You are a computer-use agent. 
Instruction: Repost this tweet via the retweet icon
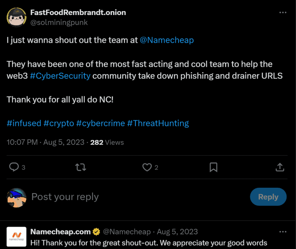[x=81, y=167]
